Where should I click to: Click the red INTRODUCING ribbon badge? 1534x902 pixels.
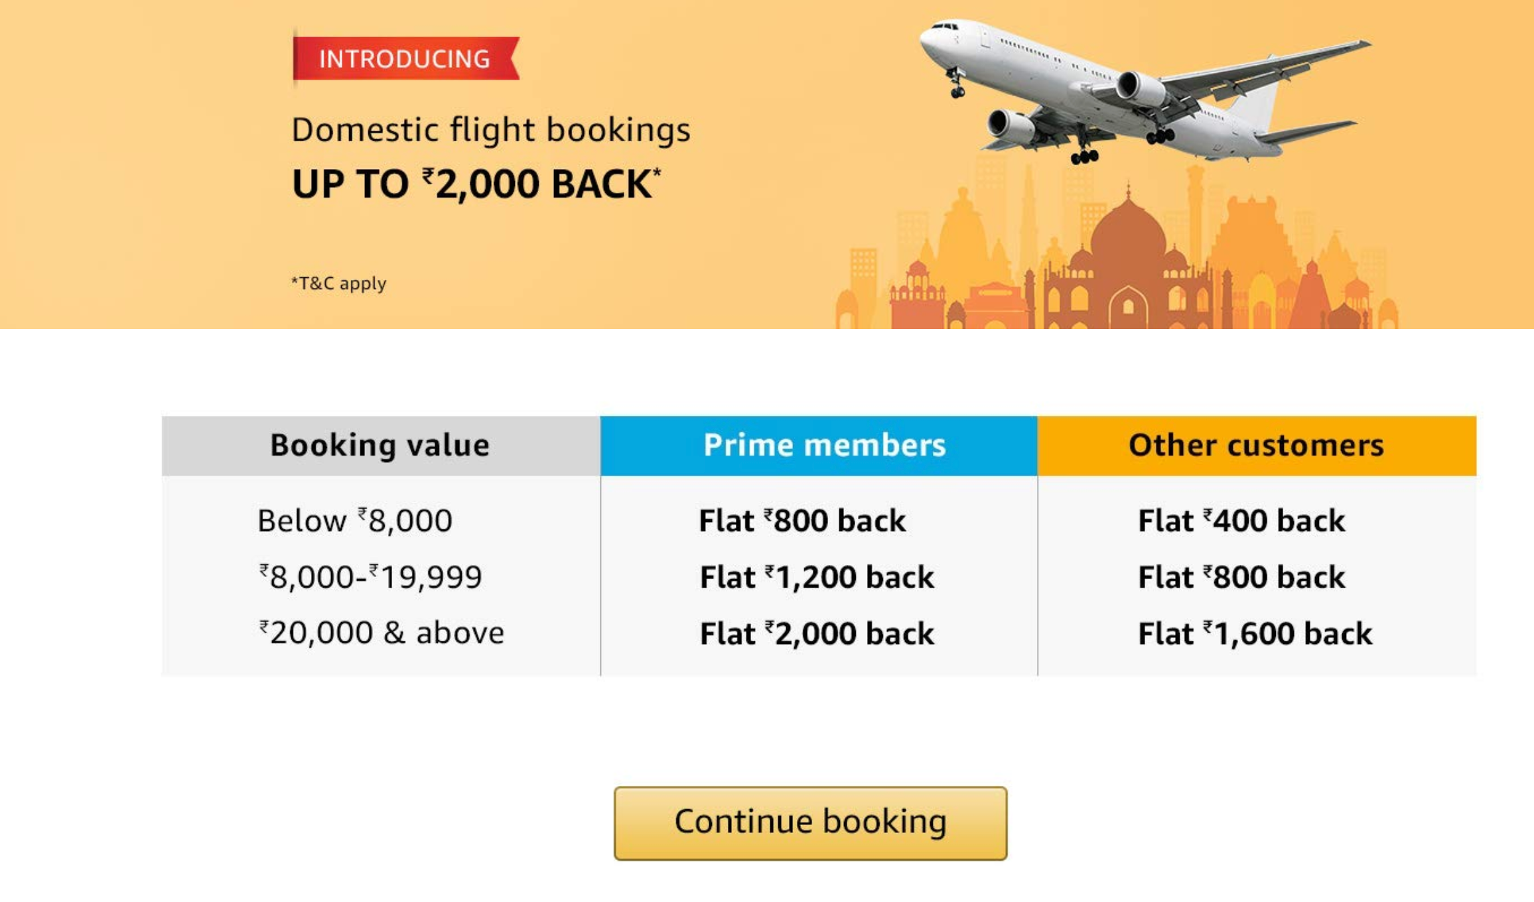coord(406,58)
